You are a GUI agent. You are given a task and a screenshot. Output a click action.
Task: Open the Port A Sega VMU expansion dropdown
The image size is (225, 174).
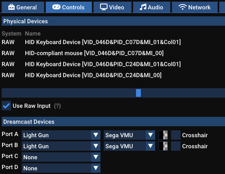(129, 135)
